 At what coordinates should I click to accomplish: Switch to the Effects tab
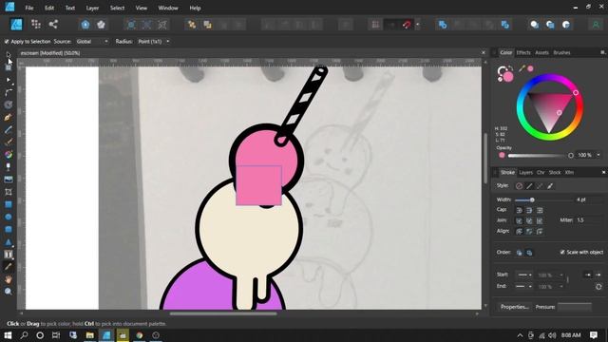(523, 52)
